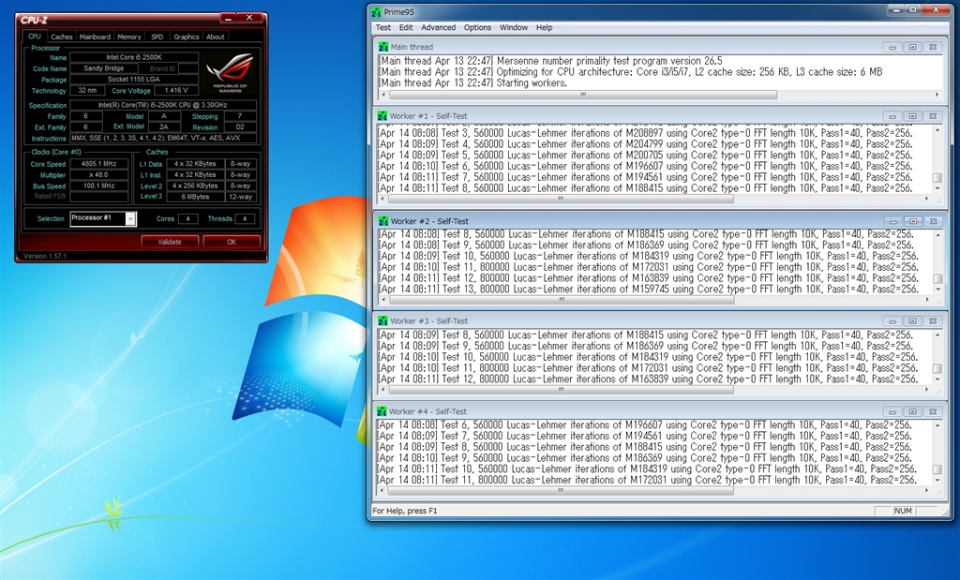This screenshot has height=580, width=960.
Task: Click the Test 12 M163839 line in Worker #3
Action: pyautogui.click(x=649, y=379)
